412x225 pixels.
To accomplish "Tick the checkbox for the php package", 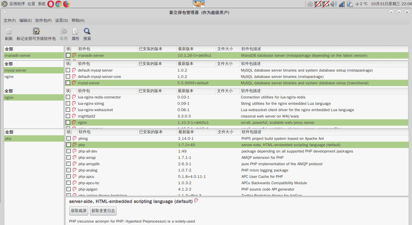I will [69, 145].
